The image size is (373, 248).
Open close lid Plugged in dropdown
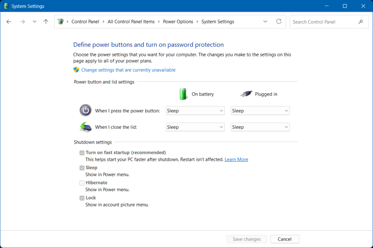(x=260, y=127)
